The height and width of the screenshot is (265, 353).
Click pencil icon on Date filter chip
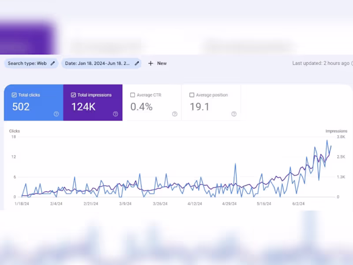click(x=137, y=63)
